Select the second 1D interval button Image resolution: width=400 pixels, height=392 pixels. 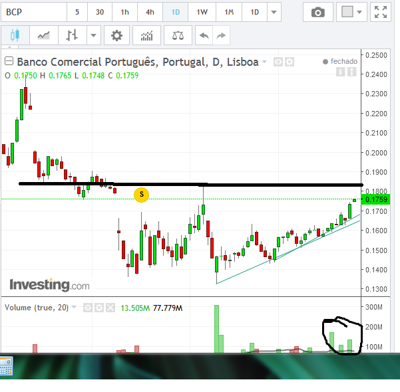click(x=255, y=12)
